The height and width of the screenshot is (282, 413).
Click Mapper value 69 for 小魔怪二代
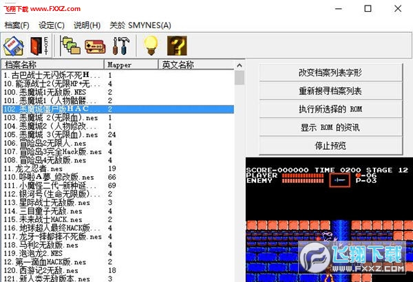pos(112,186)
